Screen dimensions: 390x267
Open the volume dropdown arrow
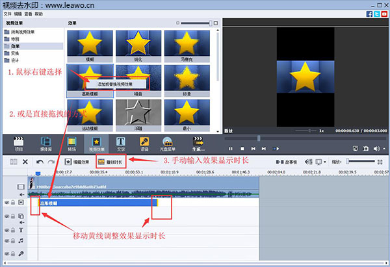(385, 149)
